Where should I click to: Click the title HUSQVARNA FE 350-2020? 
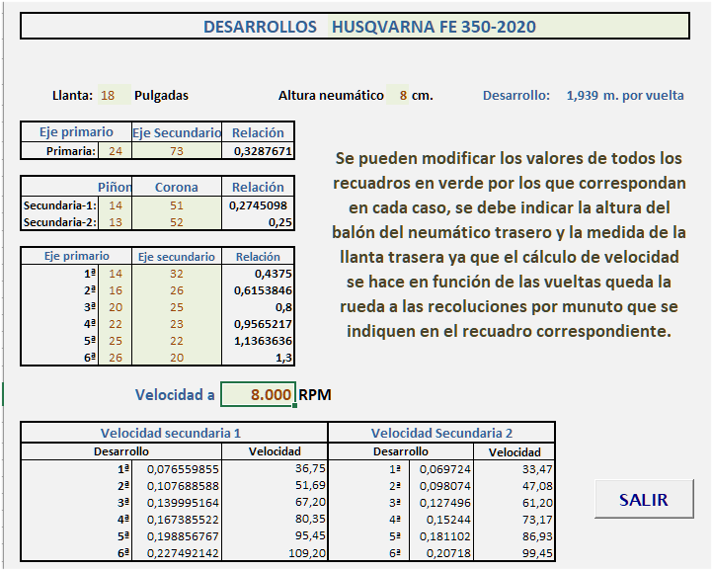434,27
